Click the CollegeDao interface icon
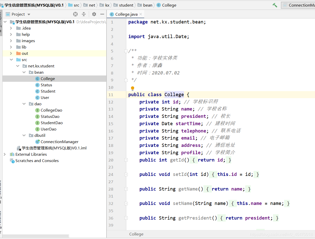Screen dimensions: 315x239 pos(37,110)
